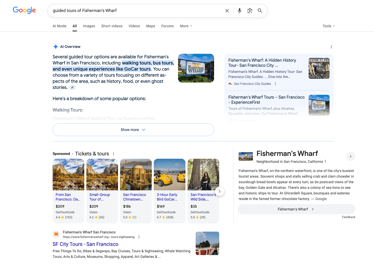This screenshot has width=374, height=266.
Task: Switch to the Images tab
Action: click(x=89, y=26)
